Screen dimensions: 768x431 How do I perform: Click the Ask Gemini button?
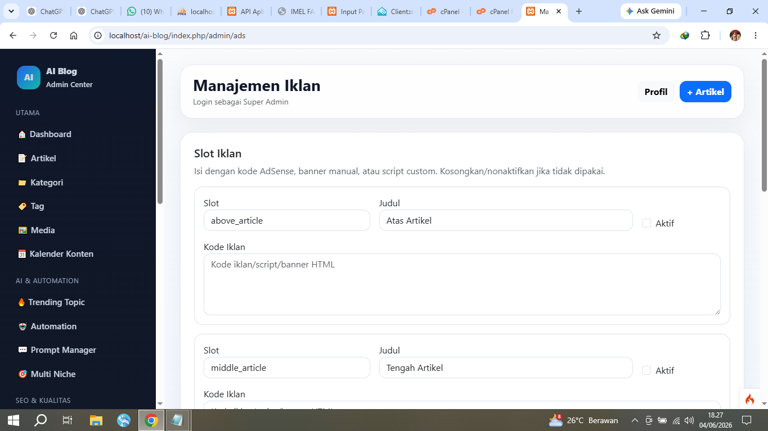pyautogui.click(x=651, y=11)
